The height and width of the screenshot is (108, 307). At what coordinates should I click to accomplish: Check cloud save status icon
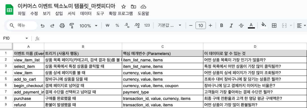point(143,7)
